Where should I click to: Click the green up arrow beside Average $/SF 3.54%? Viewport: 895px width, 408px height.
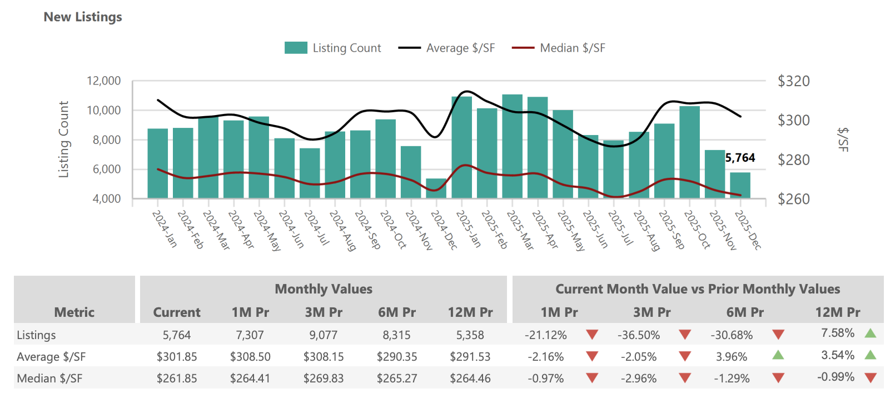click(871, 355)
